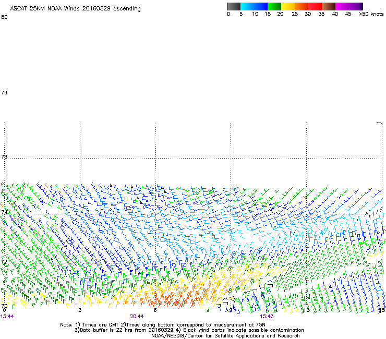Click the ASCAT 25KM NOAA Winds title
Image resolution: width=386 pixels, height=339 pixels.
(x=75, y=9)
